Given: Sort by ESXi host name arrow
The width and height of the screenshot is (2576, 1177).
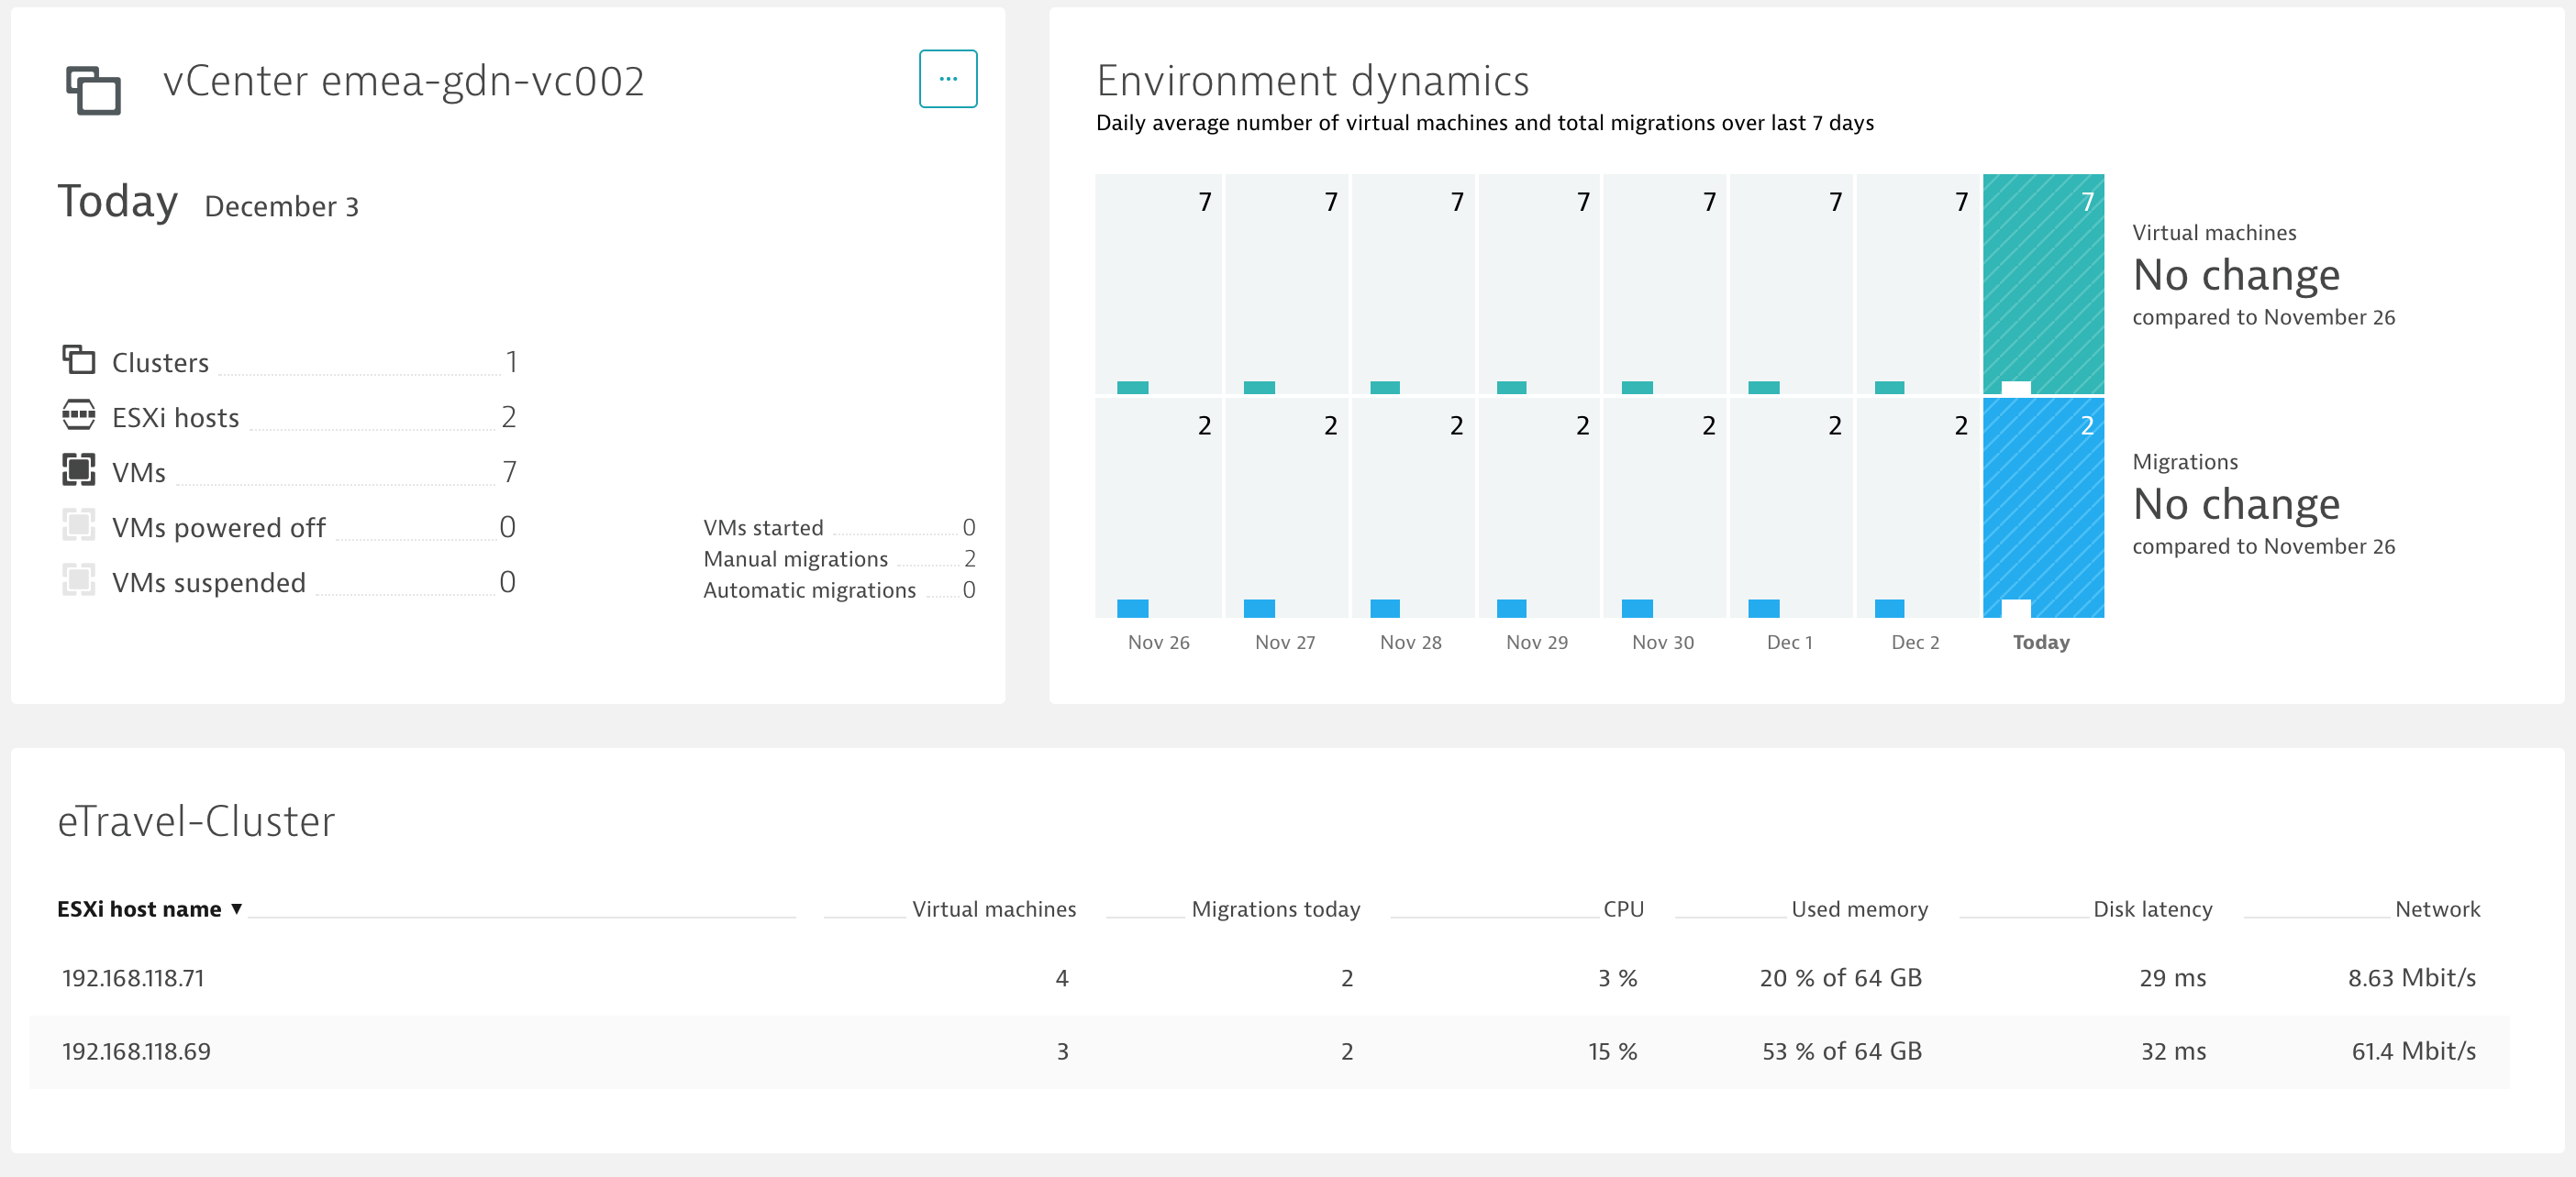Looking at the screenshot, I should point(237,908).
